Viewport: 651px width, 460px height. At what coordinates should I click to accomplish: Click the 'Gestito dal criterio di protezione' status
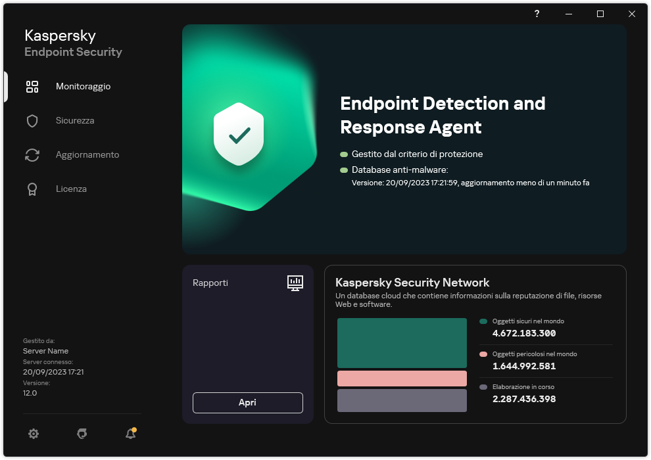coord(417,154)
